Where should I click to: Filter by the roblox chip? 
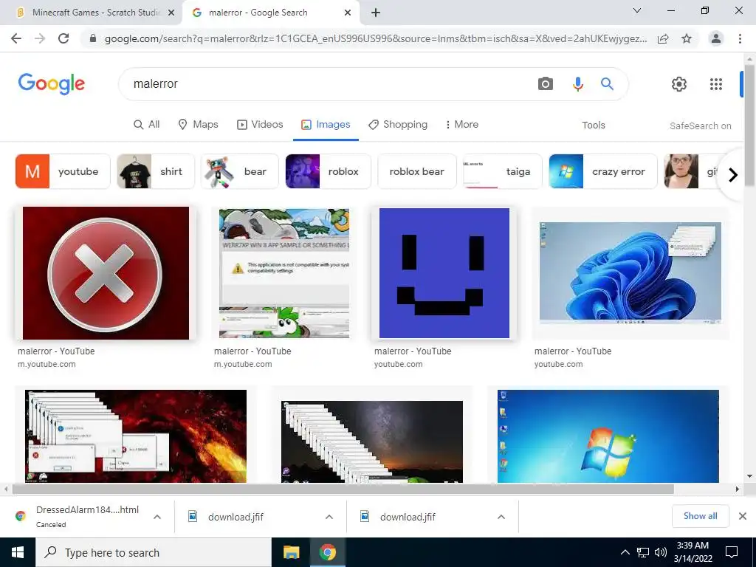[x=328, y=171]
